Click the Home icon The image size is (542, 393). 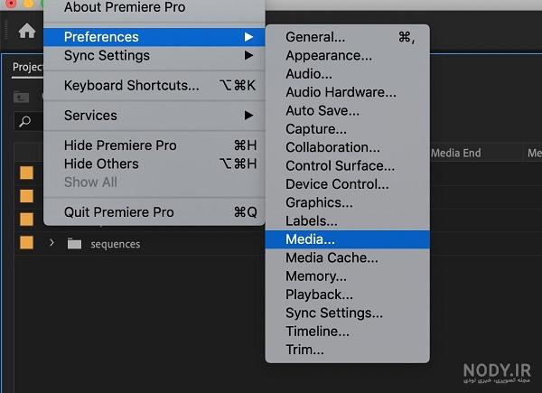pos(27,31)
